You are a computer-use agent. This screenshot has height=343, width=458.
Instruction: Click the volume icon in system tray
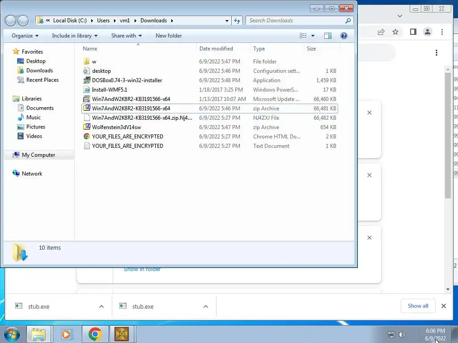pos(402,335)
